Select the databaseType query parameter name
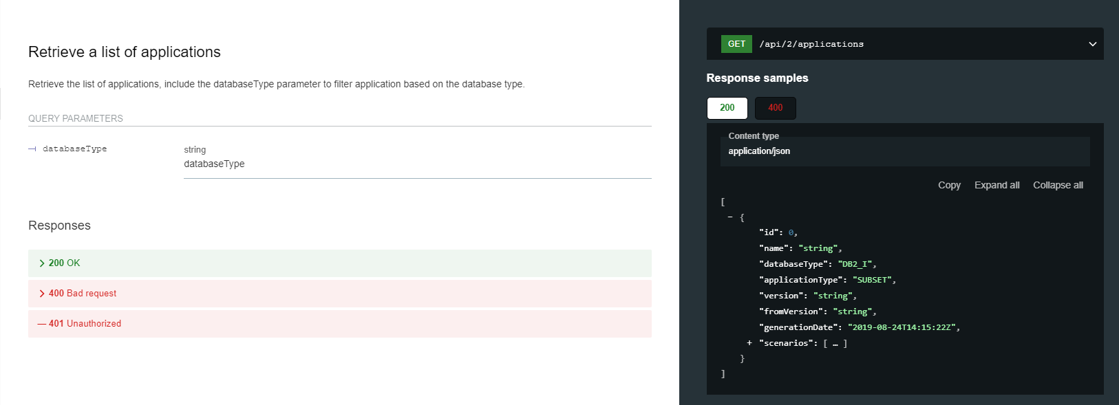1119x405 pixels. point(74,149)
